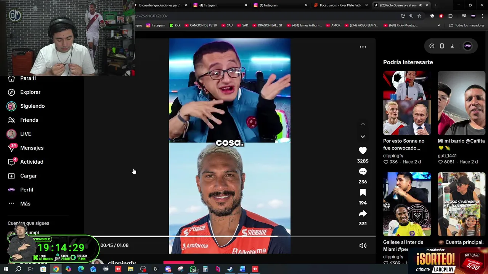488x274 pixels.
Task: Open the Instagram bookmark in bookmarks bar
Action: click(x=156, y=25)
